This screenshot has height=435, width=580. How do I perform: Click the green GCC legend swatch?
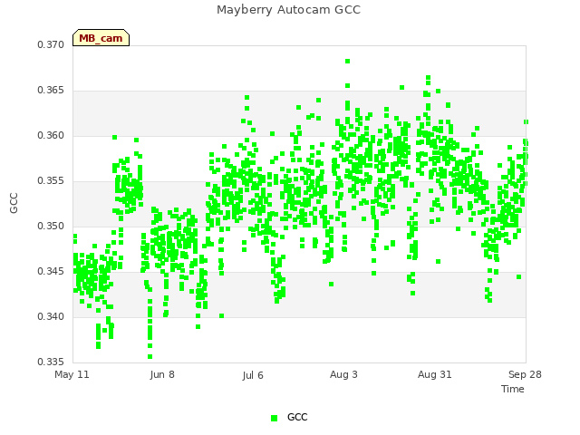[274, 418]
